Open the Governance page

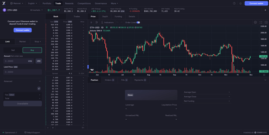click(x=101, y=4)
